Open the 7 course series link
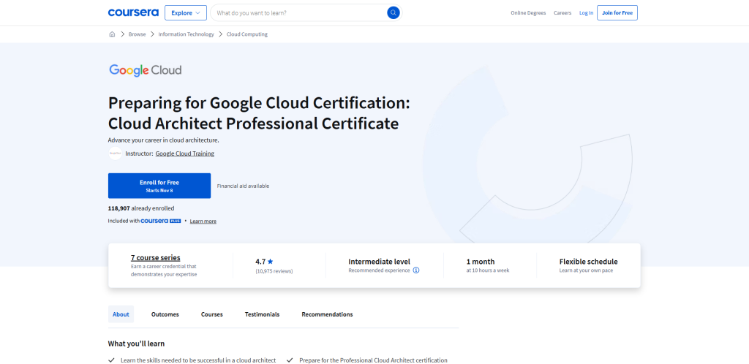The height and width of the screenshot is (364, 749). (156, 257)
